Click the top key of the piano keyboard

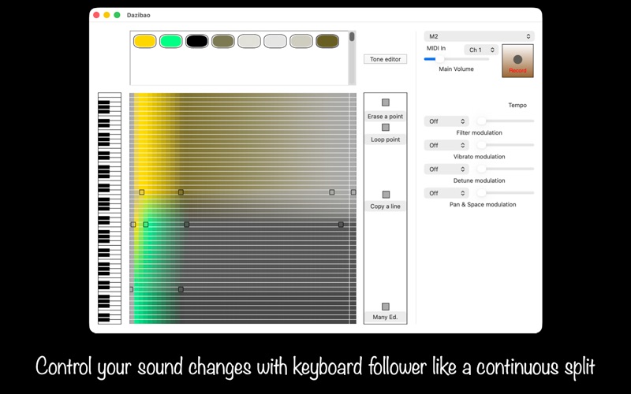tap(110, 95)
